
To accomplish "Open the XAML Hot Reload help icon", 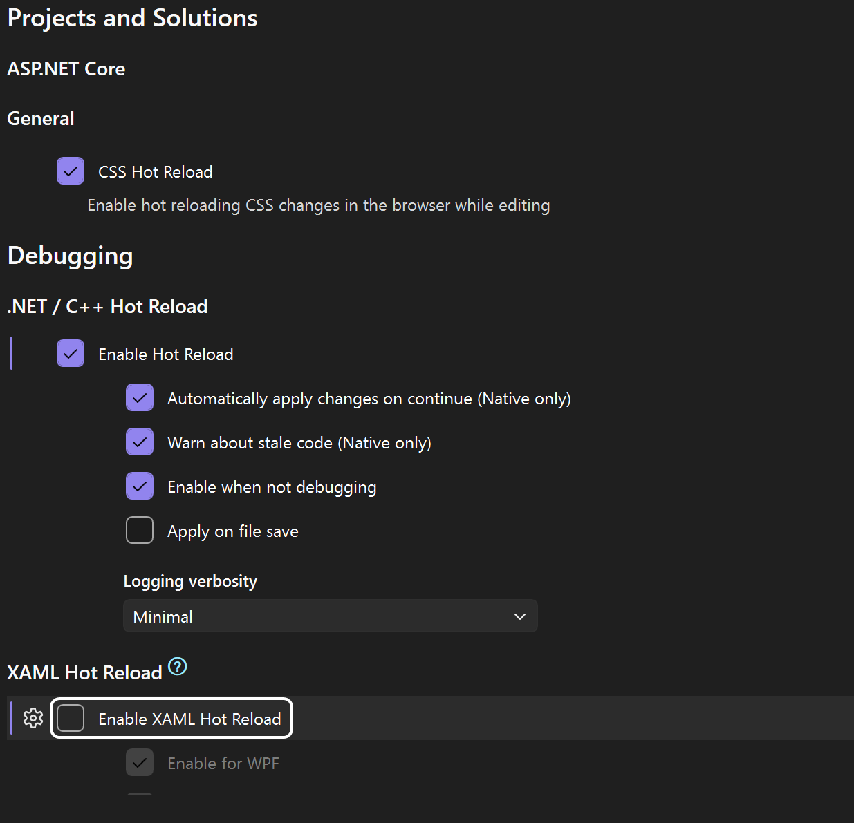I will [178, 667].
